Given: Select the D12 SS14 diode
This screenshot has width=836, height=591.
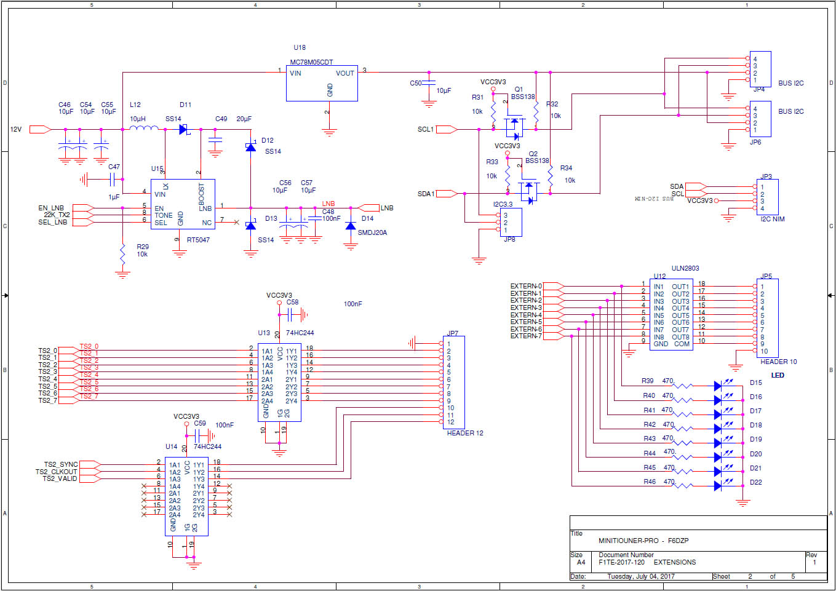Looking at the screenshot, I should click(250, 146).
